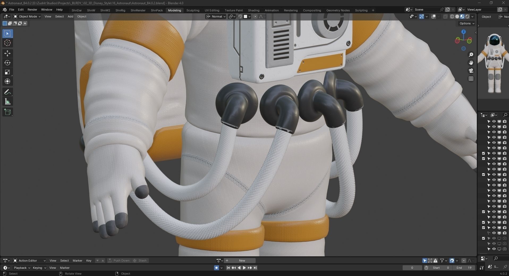Switch to the Sculpting workspace tab

tap(193, 10)
